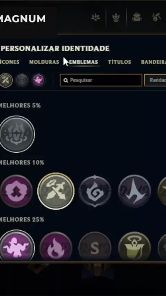Select the spike-shaped emblem in Melhores 10%
This screenshot has width=166, height=296.
(135, 191)
